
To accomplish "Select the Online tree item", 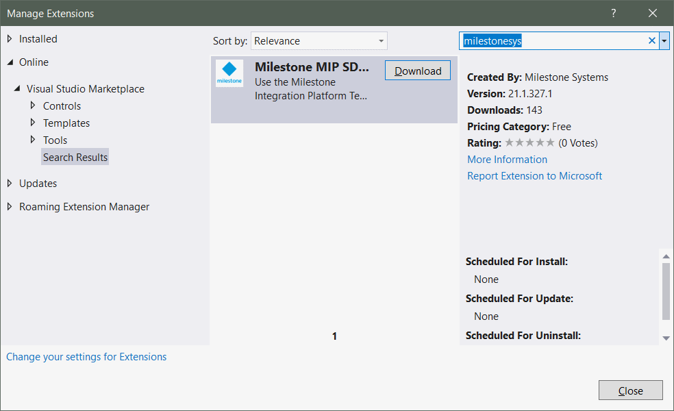I will (x=34, y=62).
